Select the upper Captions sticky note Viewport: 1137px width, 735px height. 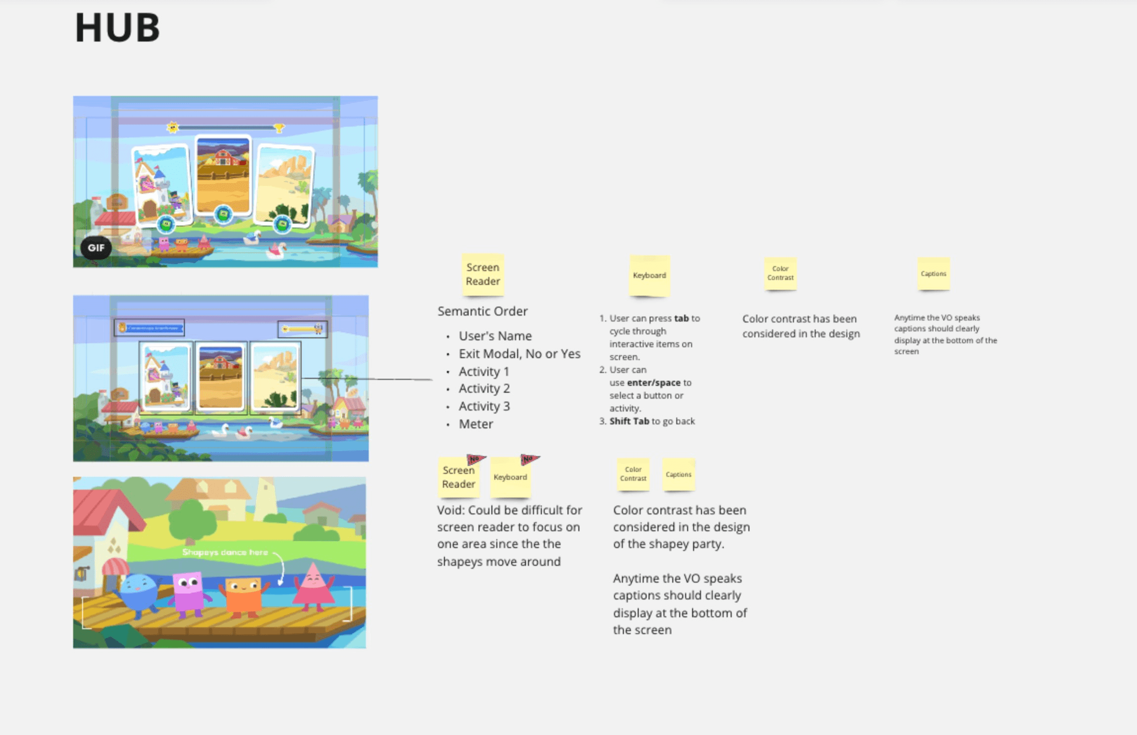coord(933,274)
